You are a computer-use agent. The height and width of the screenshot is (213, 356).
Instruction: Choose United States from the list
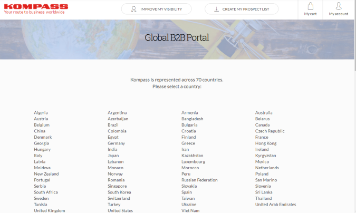120,210
